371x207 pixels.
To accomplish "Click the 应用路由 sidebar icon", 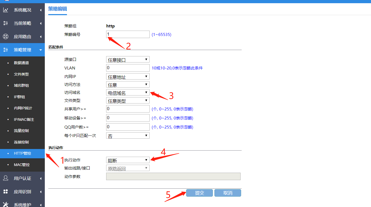I will click(x=6, y=37).
